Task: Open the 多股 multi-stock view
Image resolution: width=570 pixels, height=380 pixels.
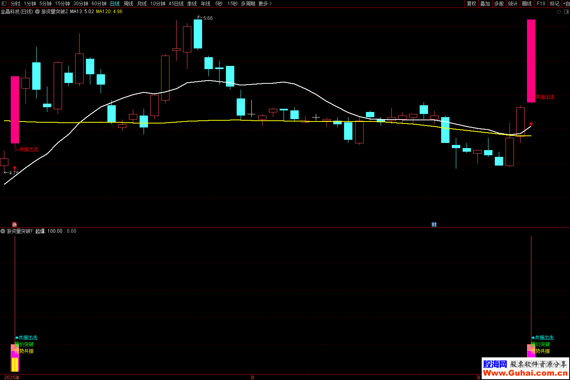Action: point(499,4)
